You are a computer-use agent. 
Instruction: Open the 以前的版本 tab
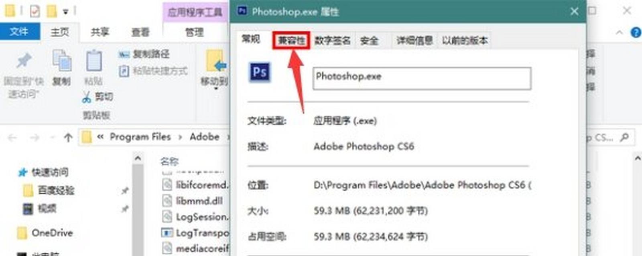tap(465, 40)
